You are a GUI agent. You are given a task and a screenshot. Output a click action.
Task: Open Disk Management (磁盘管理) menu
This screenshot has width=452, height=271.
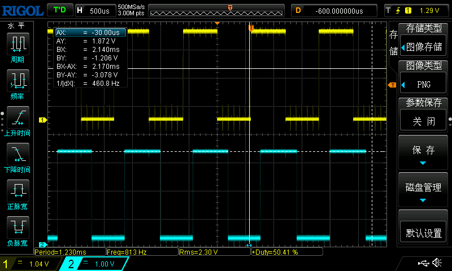(423, 190)
